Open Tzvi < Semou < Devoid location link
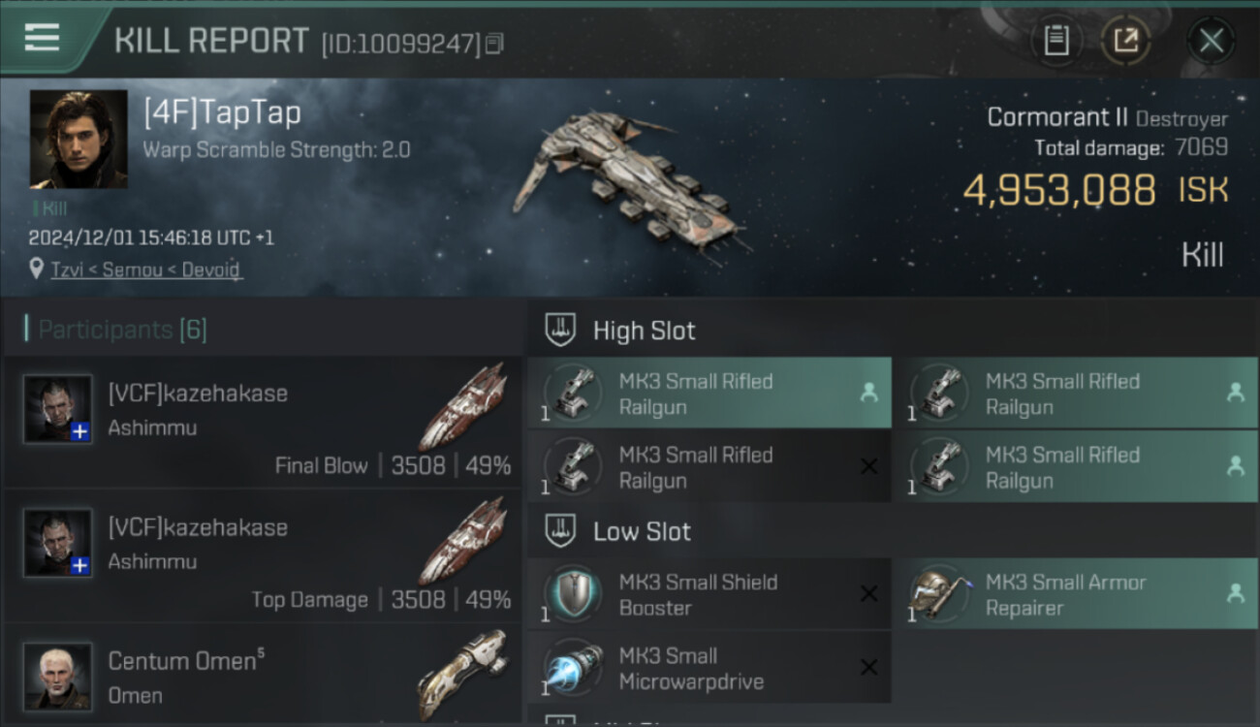Viewport: 1260px width, 727px height. point(145,270)
